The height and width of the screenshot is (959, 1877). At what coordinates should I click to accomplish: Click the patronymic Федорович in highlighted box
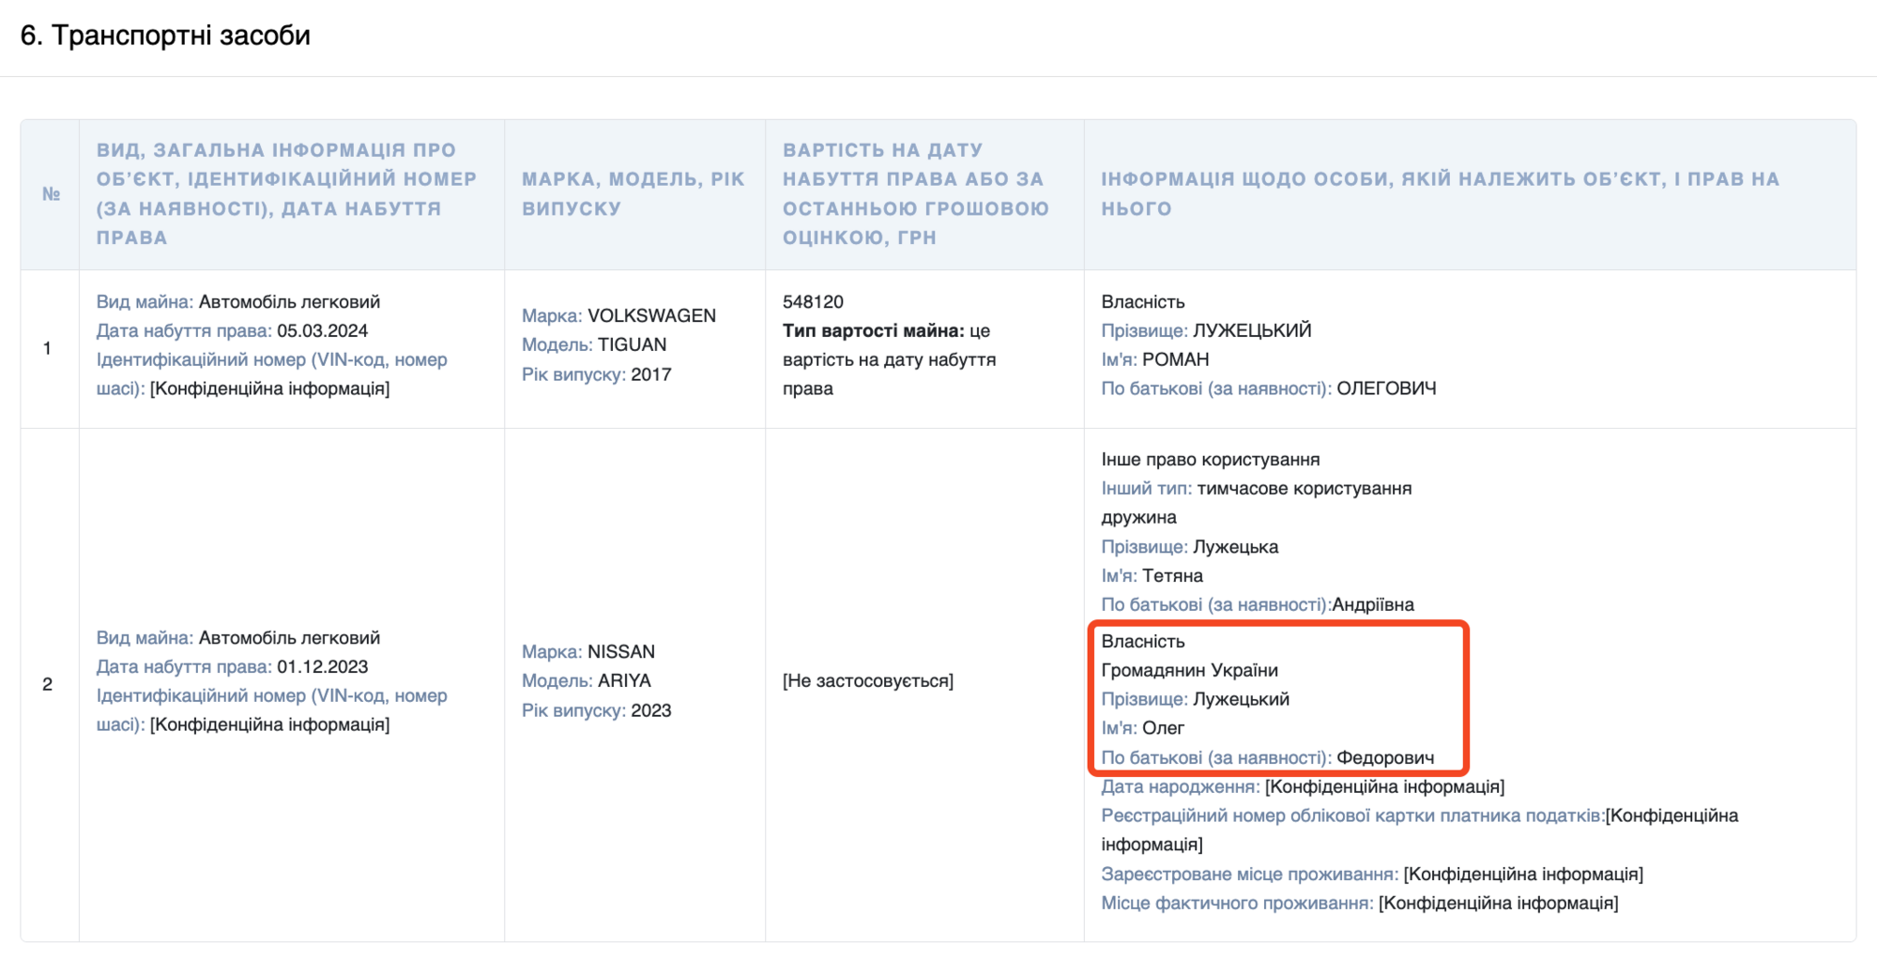point(1384,758)
